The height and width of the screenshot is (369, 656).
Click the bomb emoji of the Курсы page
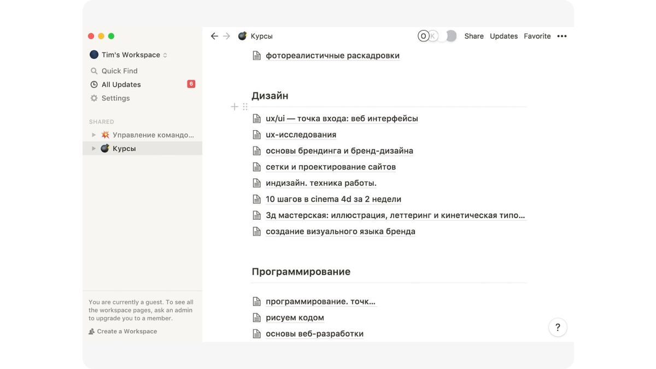105,148
